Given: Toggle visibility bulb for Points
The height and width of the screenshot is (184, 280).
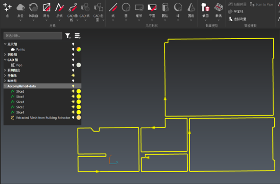Looking at the screenshot, I should click(x=73, y=50).
